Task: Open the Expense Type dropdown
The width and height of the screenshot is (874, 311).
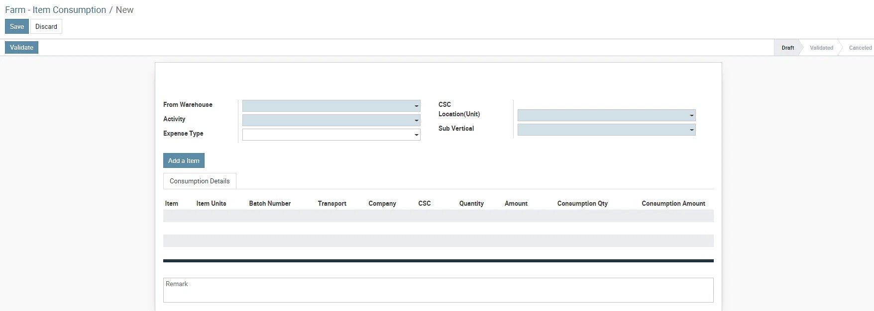Action: point(331,135)
